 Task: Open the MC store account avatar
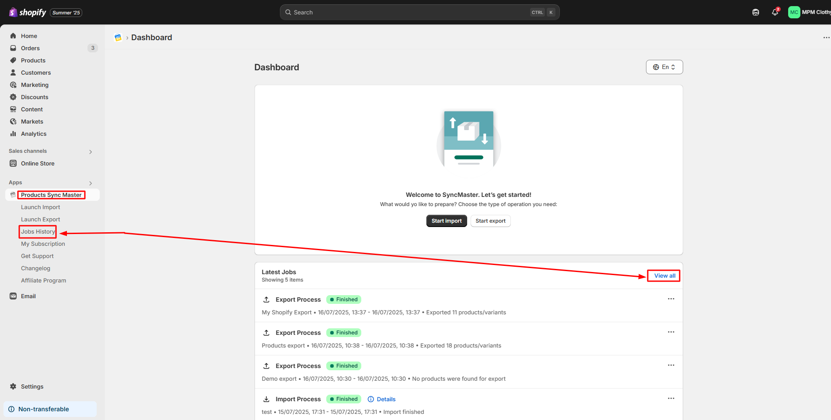pos(794,12)
